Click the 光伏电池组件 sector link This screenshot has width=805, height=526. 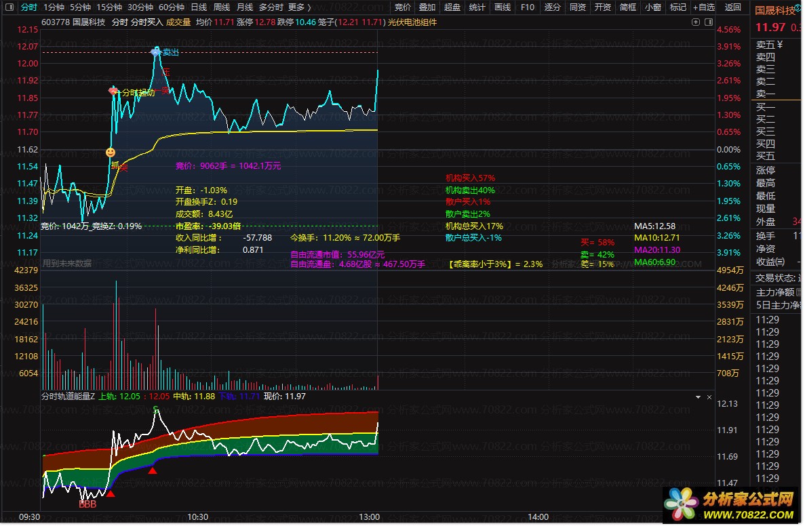412,22
